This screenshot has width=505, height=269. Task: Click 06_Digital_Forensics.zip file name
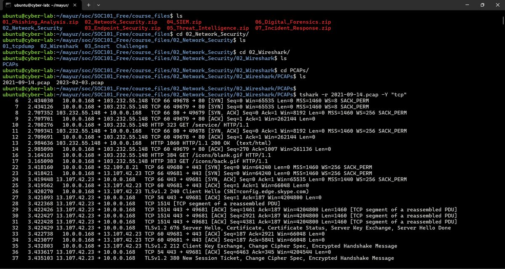293,21
